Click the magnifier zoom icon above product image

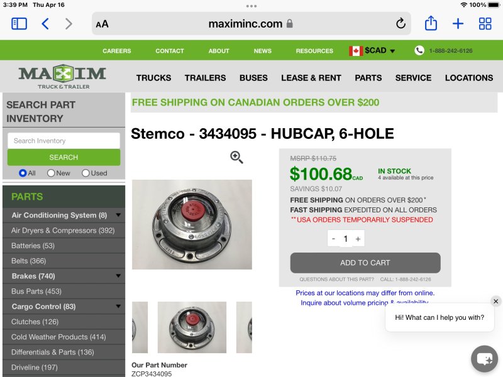(x=236, y=157)
